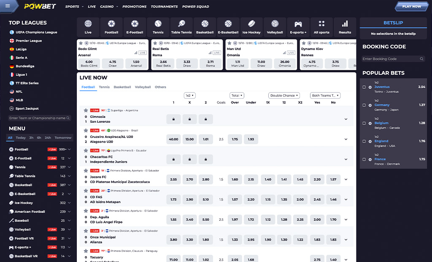Click the Sport Jackpot icon in Top Leagues
The width and height of the screenshot is (432, 262).
(x=11, y=109)
